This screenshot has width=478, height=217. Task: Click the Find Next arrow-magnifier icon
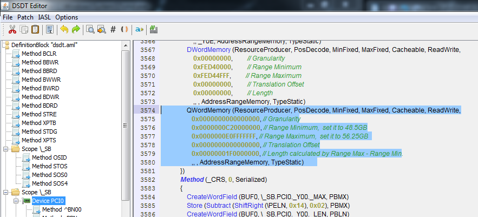pos(102,30)
